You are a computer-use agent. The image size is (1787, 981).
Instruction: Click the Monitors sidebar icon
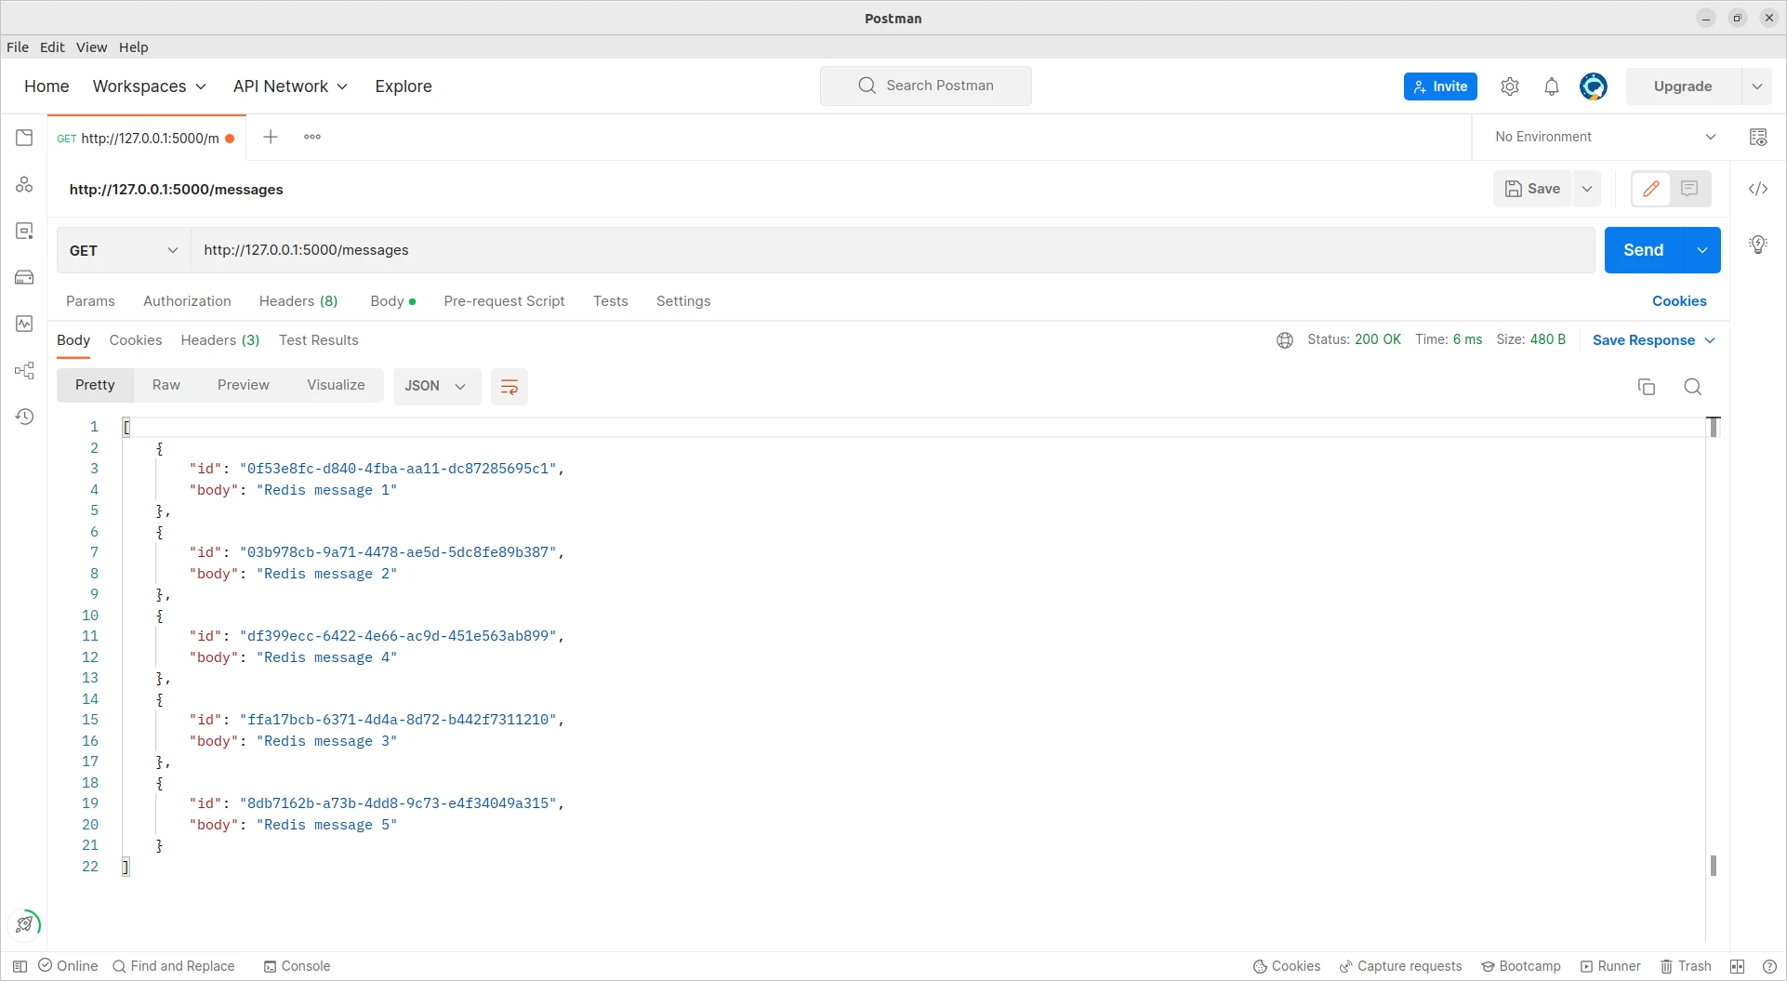25,324
